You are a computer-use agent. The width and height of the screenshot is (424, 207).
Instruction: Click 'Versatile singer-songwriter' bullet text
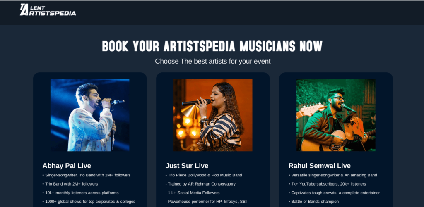point(333,175)
